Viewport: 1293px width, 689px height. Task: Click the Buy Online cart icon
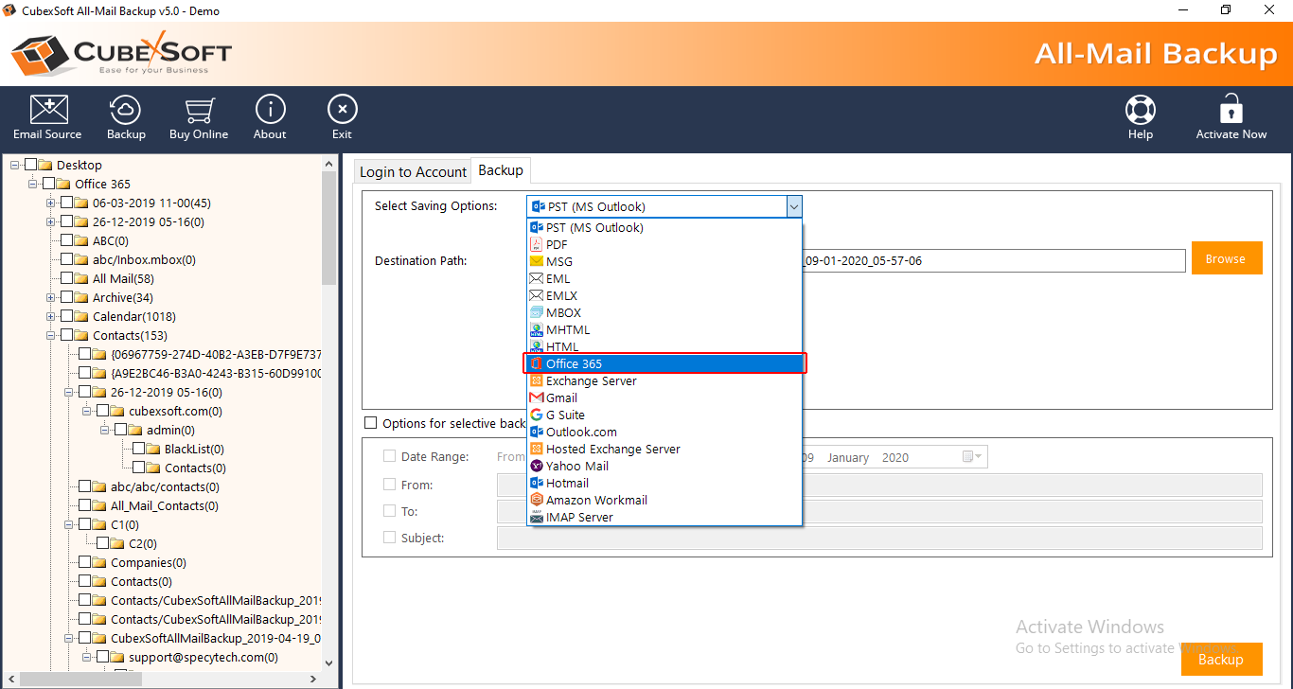199,111
